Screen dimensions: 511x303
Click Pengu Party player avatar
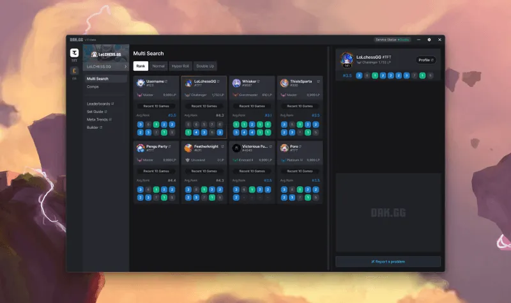(x=141, y=148)
